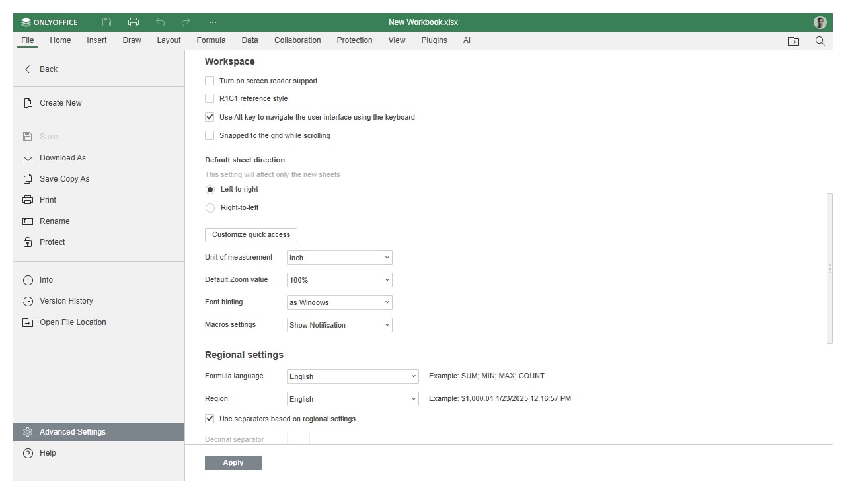Viewport: 846px width, 494px height.
Task: Select Right-to-left sheet direction
Action: coord(210,208)
